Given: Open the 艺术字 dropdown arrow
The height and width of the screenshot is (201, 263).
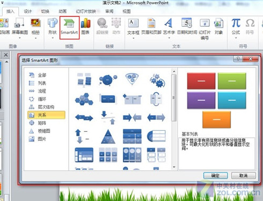Looking at the screenshot, I should coord(169,38).
